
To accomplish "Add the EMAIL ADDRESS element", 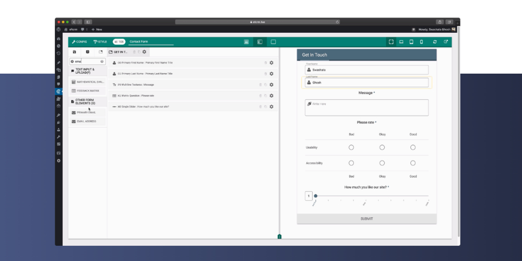I will [x=88, y=122].
